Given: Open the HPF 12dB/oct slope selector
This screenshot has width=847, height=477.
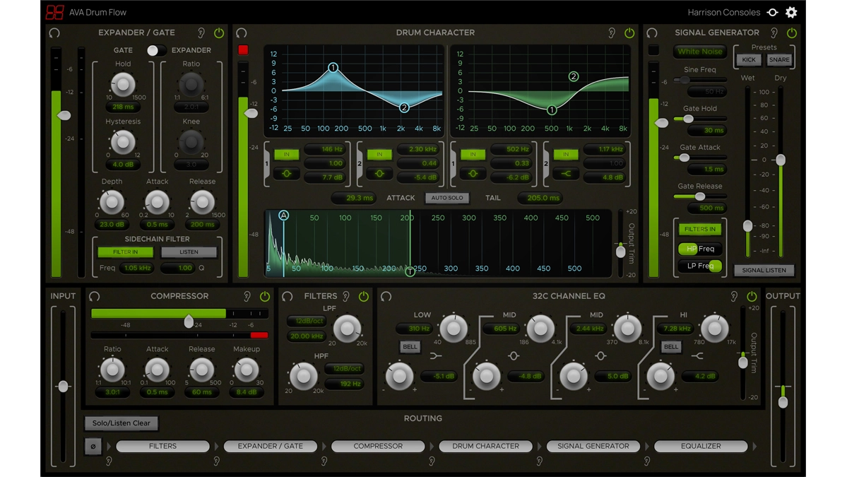Looking at the screenshot, I should click(346, 368).
